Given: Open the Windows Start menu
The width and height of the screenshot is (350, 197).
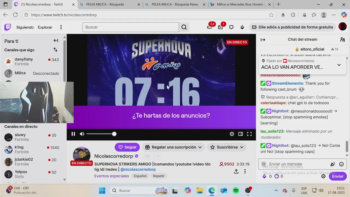Looking at the screenshot, I should (102, 190).
